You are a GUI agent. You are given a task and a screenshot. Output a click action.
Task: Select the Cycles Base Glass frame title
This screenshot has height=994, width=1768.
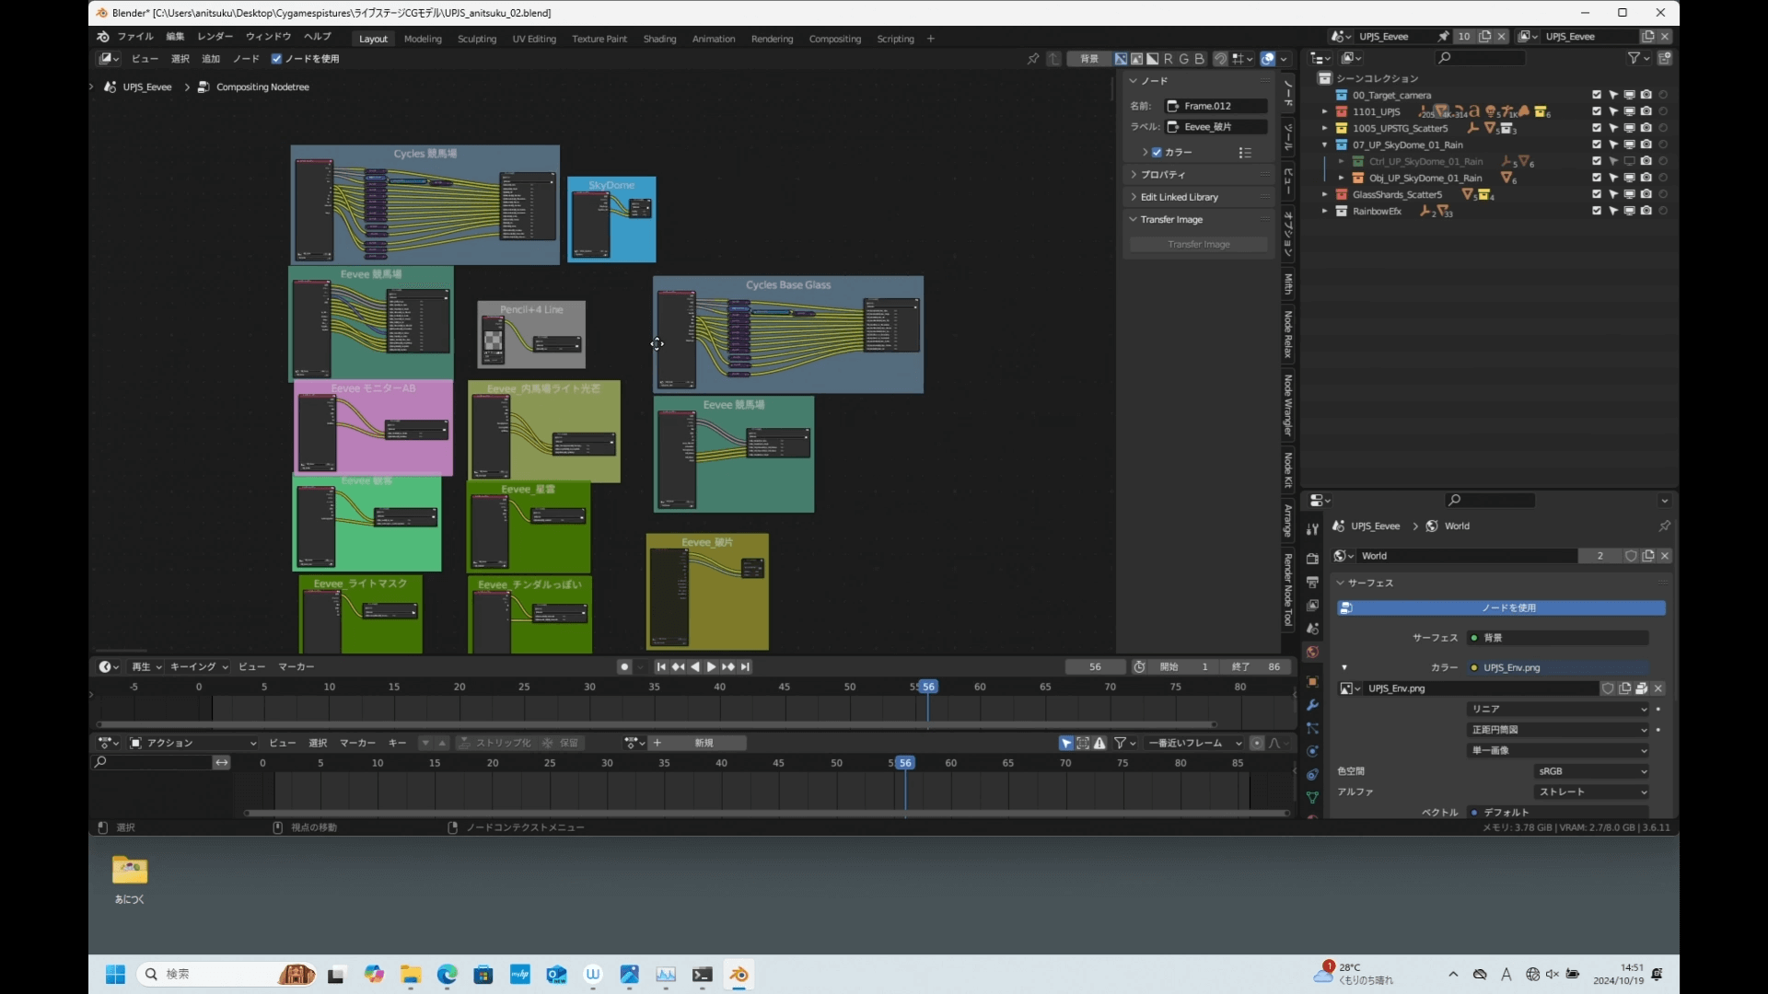[x=788, y=285]
